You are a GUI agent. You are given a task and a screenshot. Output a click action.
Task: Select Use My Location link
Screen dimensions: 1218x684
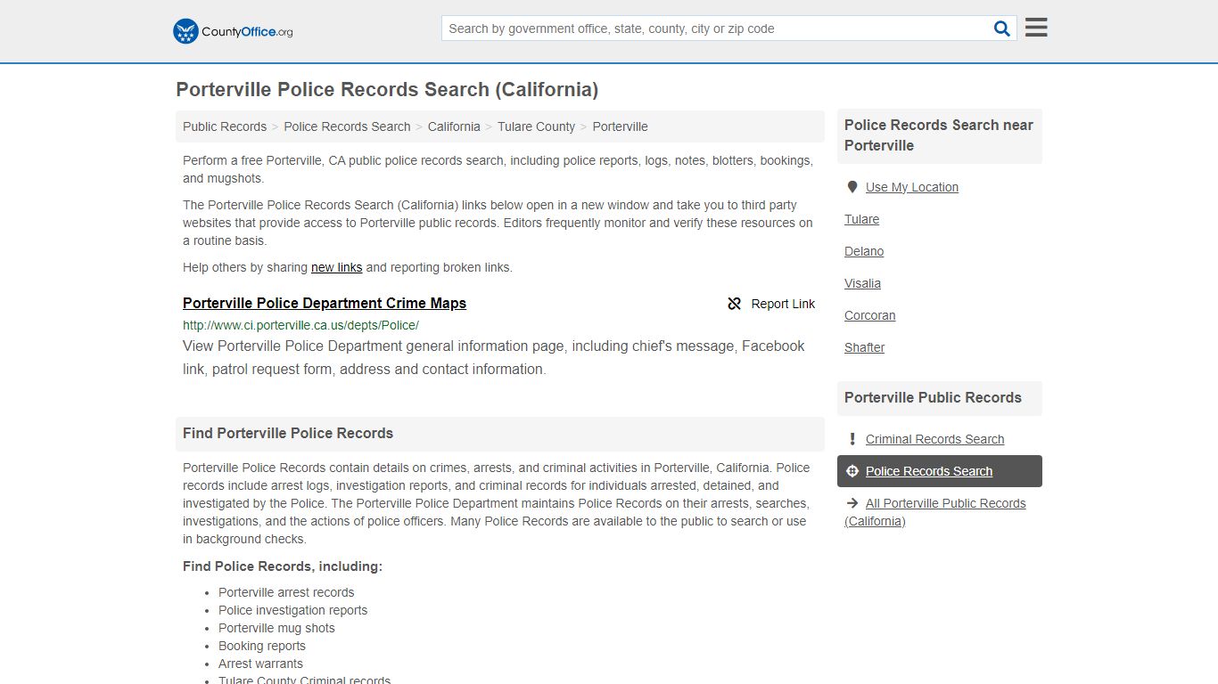(912, 187)
